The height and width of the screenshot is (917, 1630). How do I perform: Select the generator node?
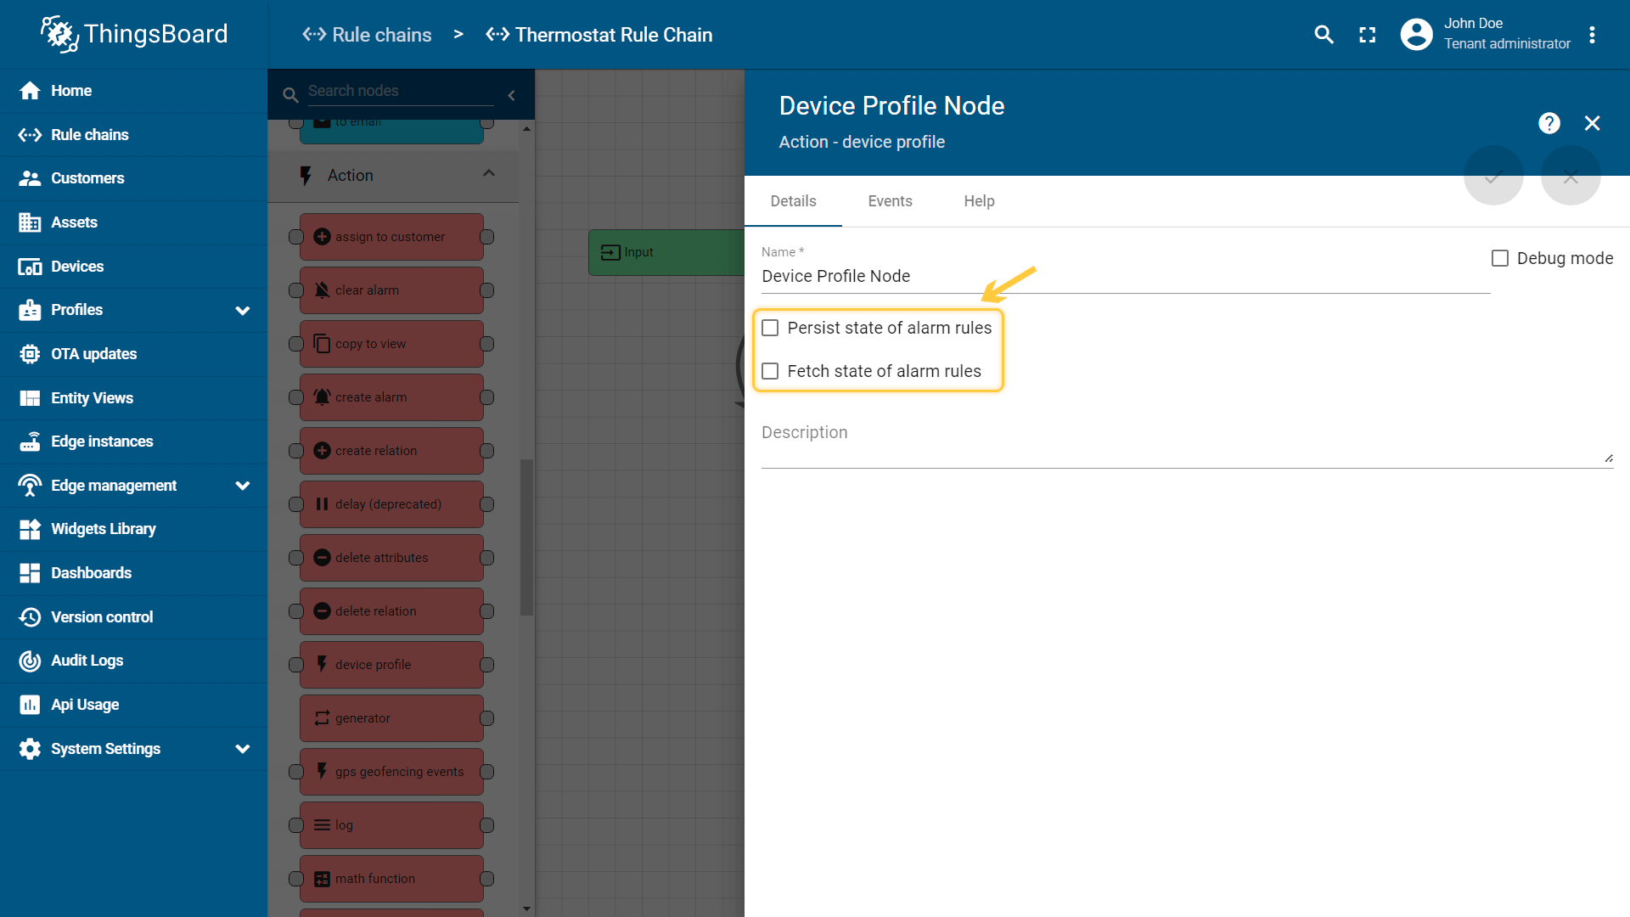coord(391,718)
